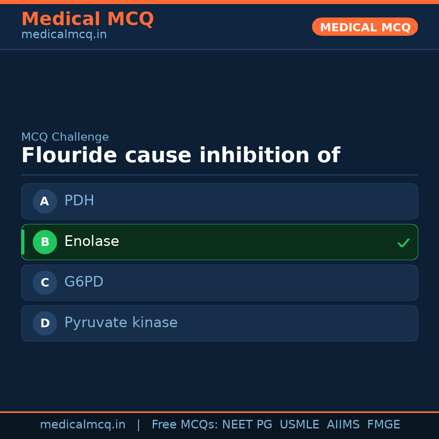439x439 pixels.
Task: Open medicalmcq.in link under header title
Action: (64, 35)
